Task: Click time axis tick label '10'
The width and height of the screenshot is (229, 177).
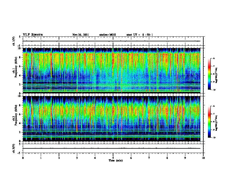Action: tap(203, 158)
